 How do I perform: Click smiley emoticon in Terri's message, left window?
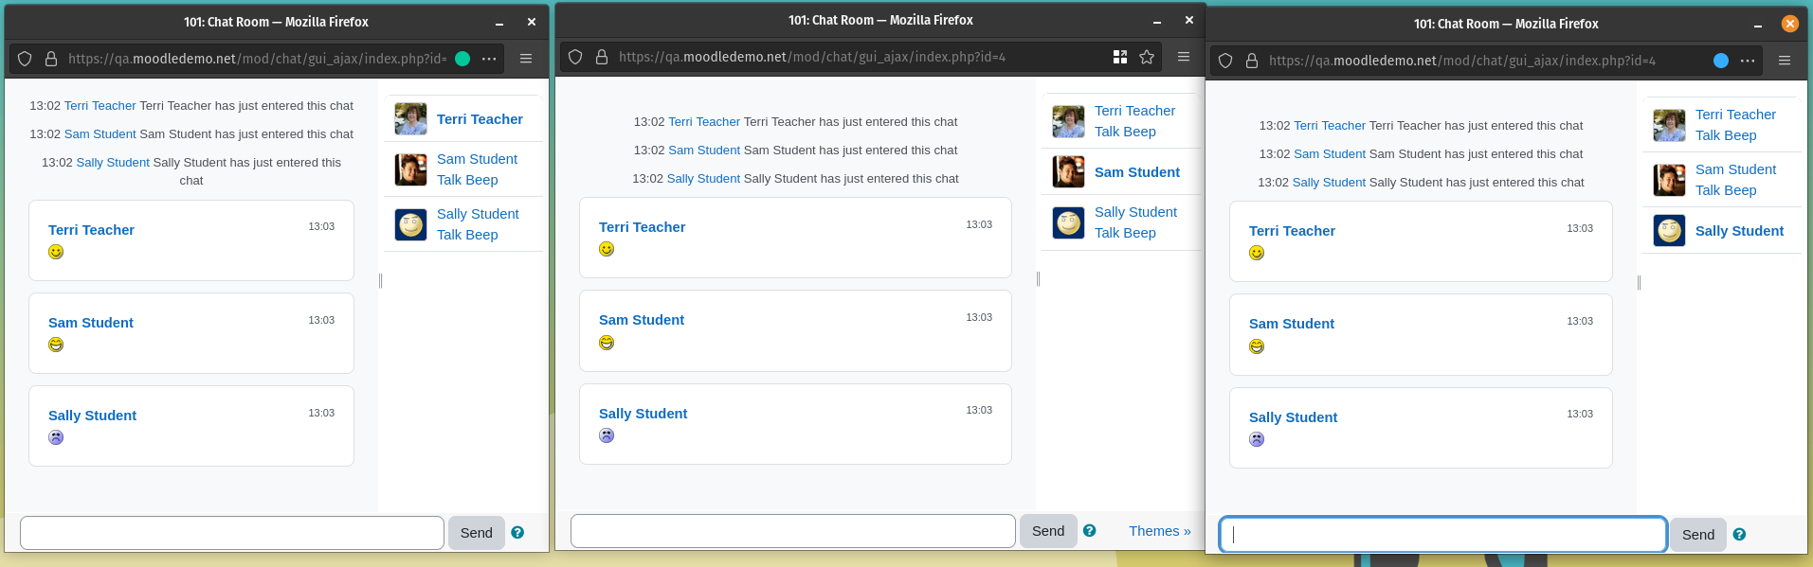click(x=56, y=252)
